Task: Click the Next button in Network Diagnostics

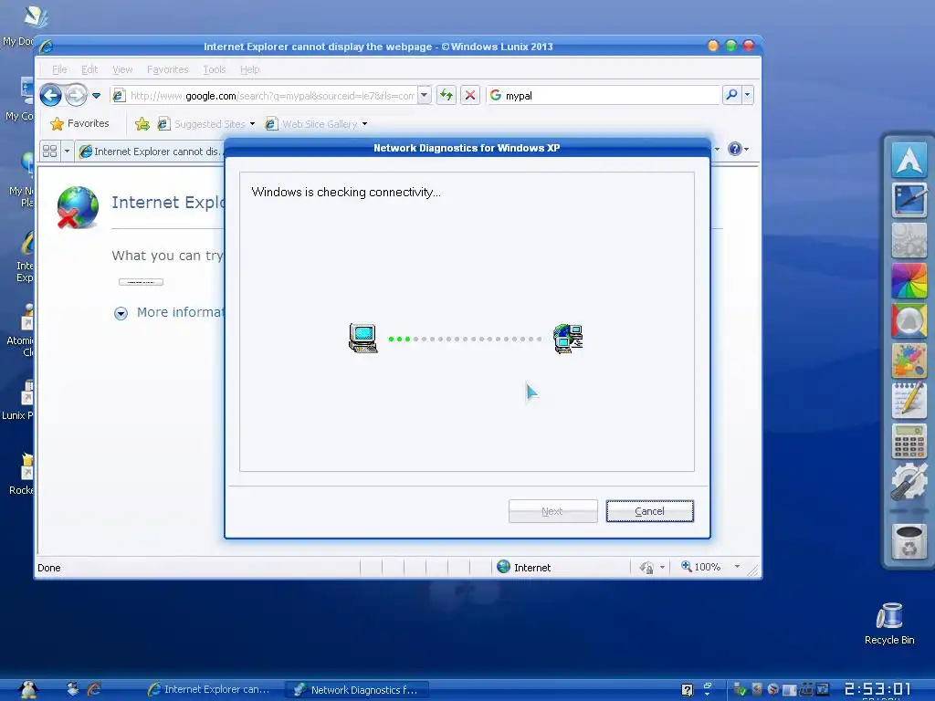Action: (x=552, y=511)
